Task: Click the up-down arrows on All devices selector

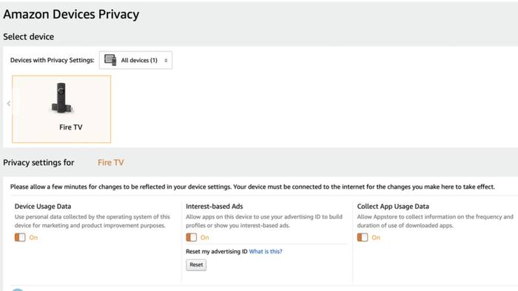Action: (166, 61)
